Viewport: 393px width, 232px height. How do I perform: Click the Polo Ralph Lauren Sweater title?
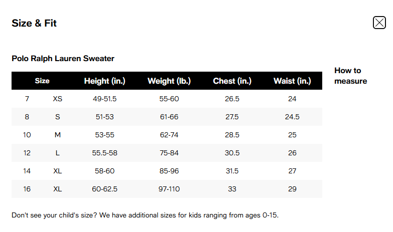pos(63,59)
